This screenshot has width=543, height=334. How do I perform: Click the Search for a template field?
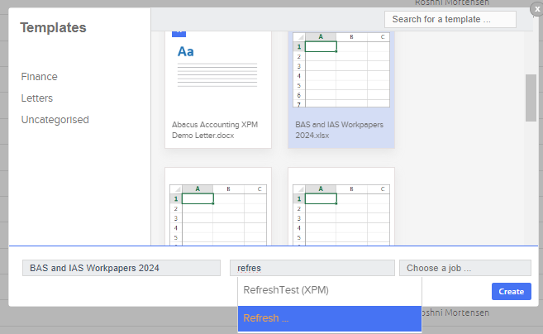click(450, 19)
